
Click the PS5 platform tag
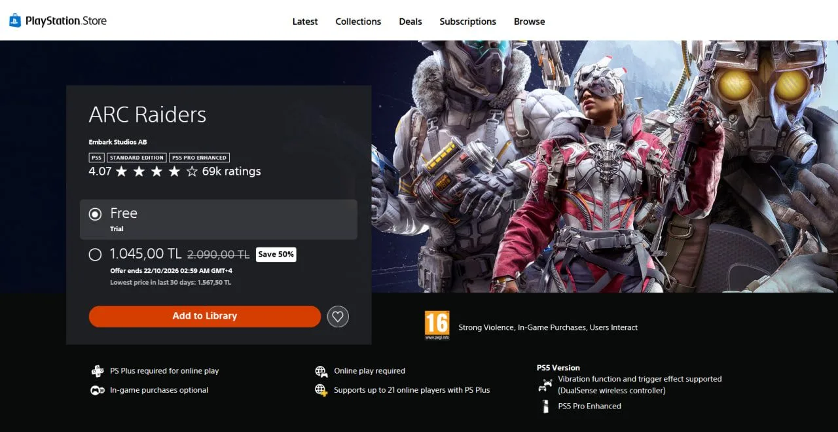(96, 158)
